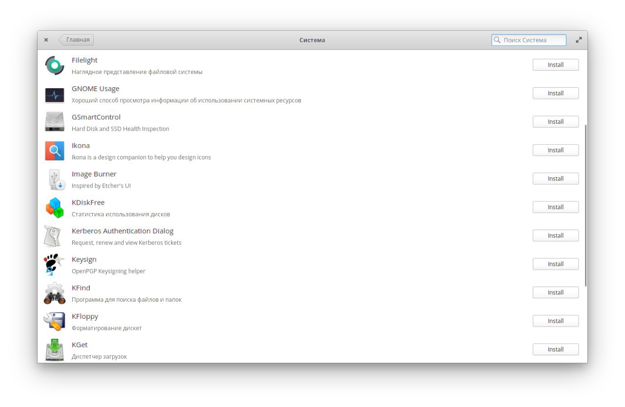This screenshot has height=407, width=625.
Task: Install KGet download manager
Action: click(556, 349)
